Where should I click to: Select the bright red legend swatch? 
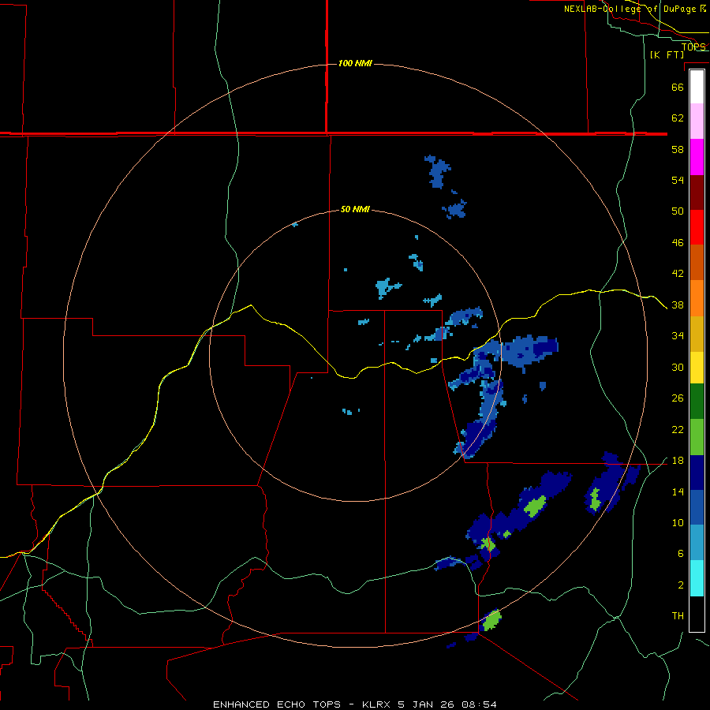click(x=697, y=227)
